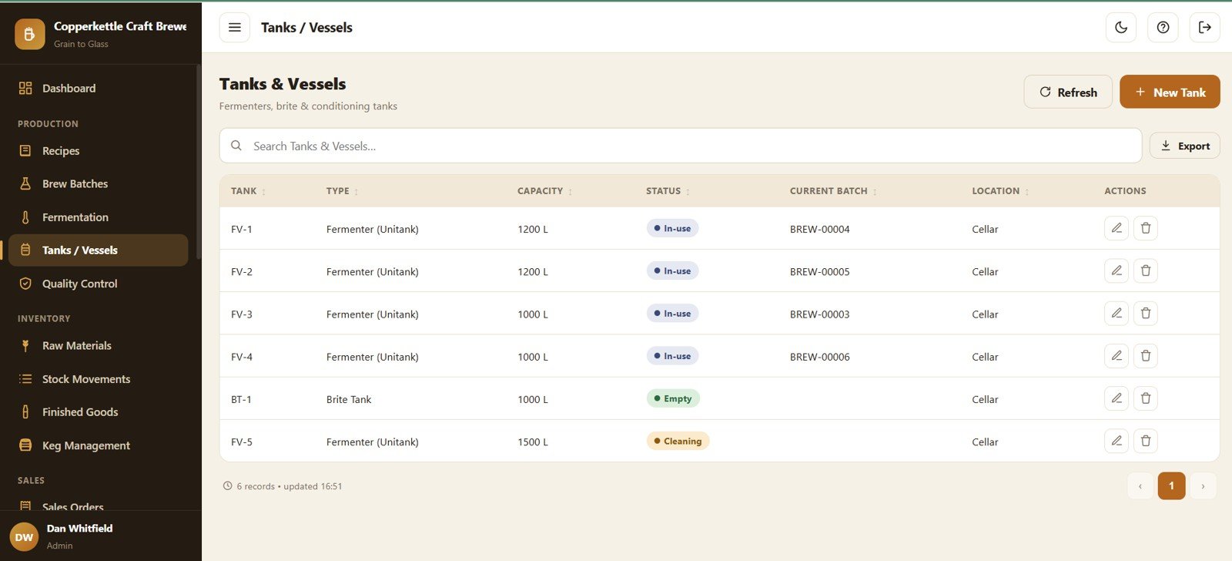Viewport: 1232px width, 561px height.
Task: Edit the FV-4 tank row
Action: [x=1116, y=356]
